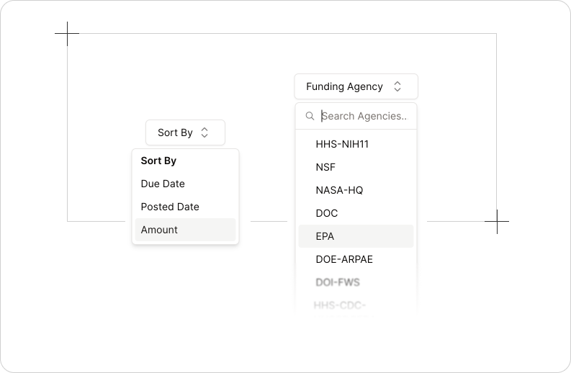Open the Sort By dropdown button

coord(185,132)
